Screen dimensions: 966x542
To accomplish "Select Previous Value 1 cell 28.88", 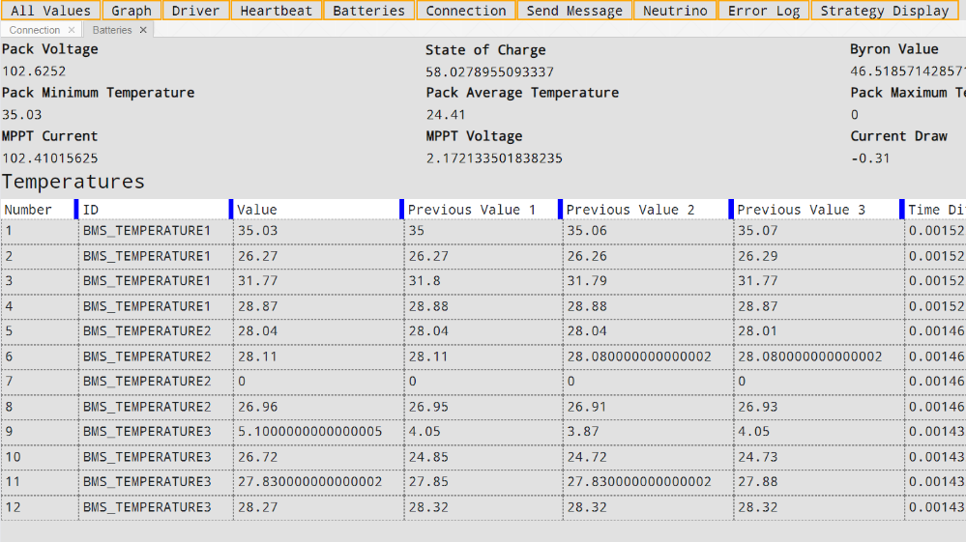I will [x=483, y=306].
